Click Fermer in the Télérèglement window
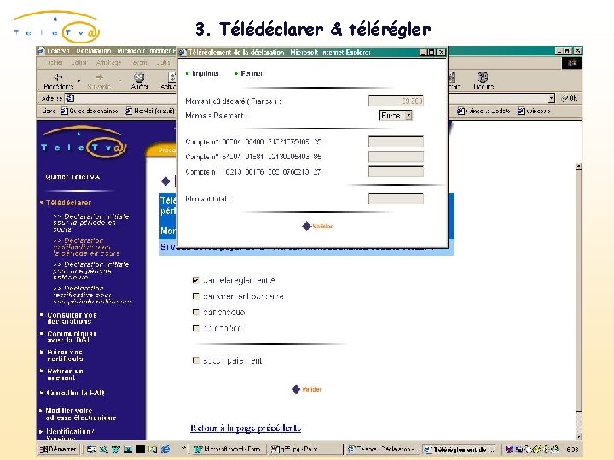Image resolution: width=614 pixels, height=460 pixels. [248, 73]
